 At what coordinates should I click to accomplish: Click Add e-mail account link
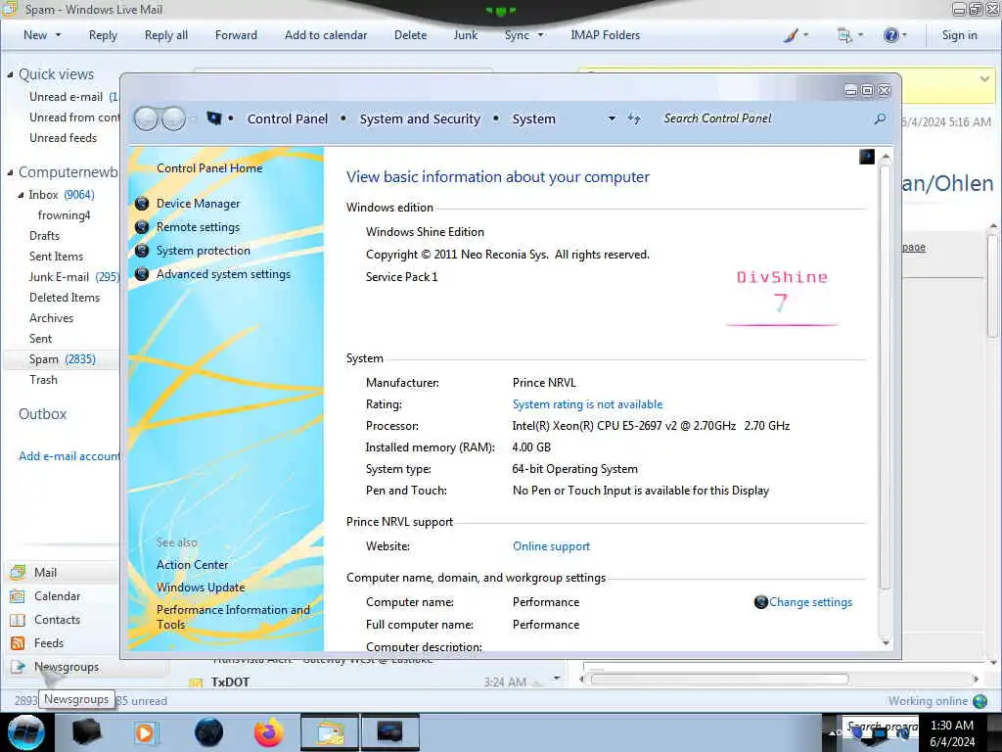tap(69, 456)
